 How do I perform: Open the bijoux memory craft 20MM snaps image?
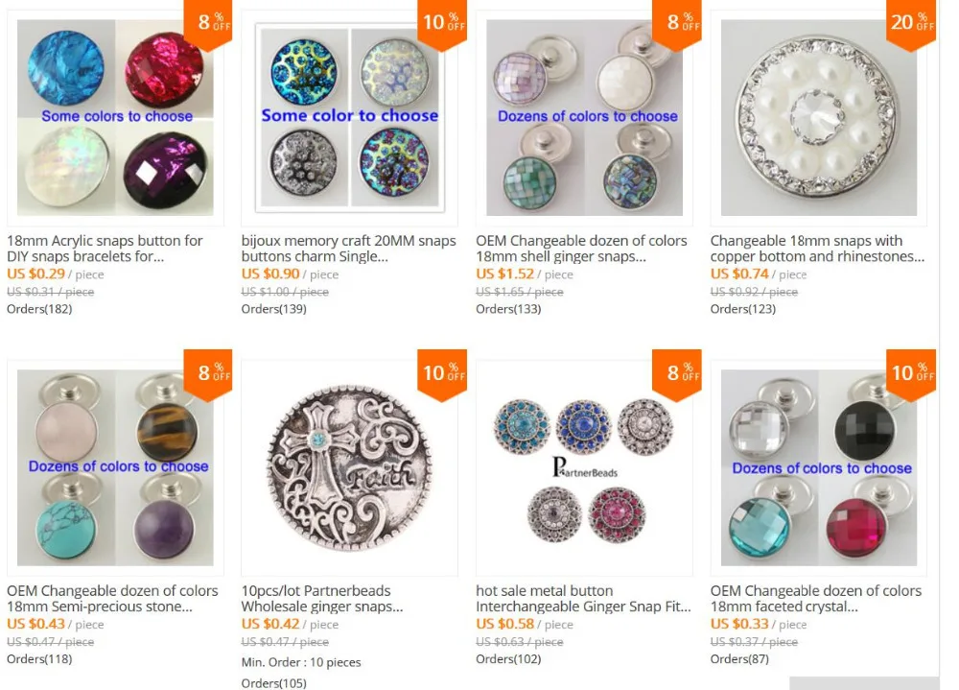[349, 117]
